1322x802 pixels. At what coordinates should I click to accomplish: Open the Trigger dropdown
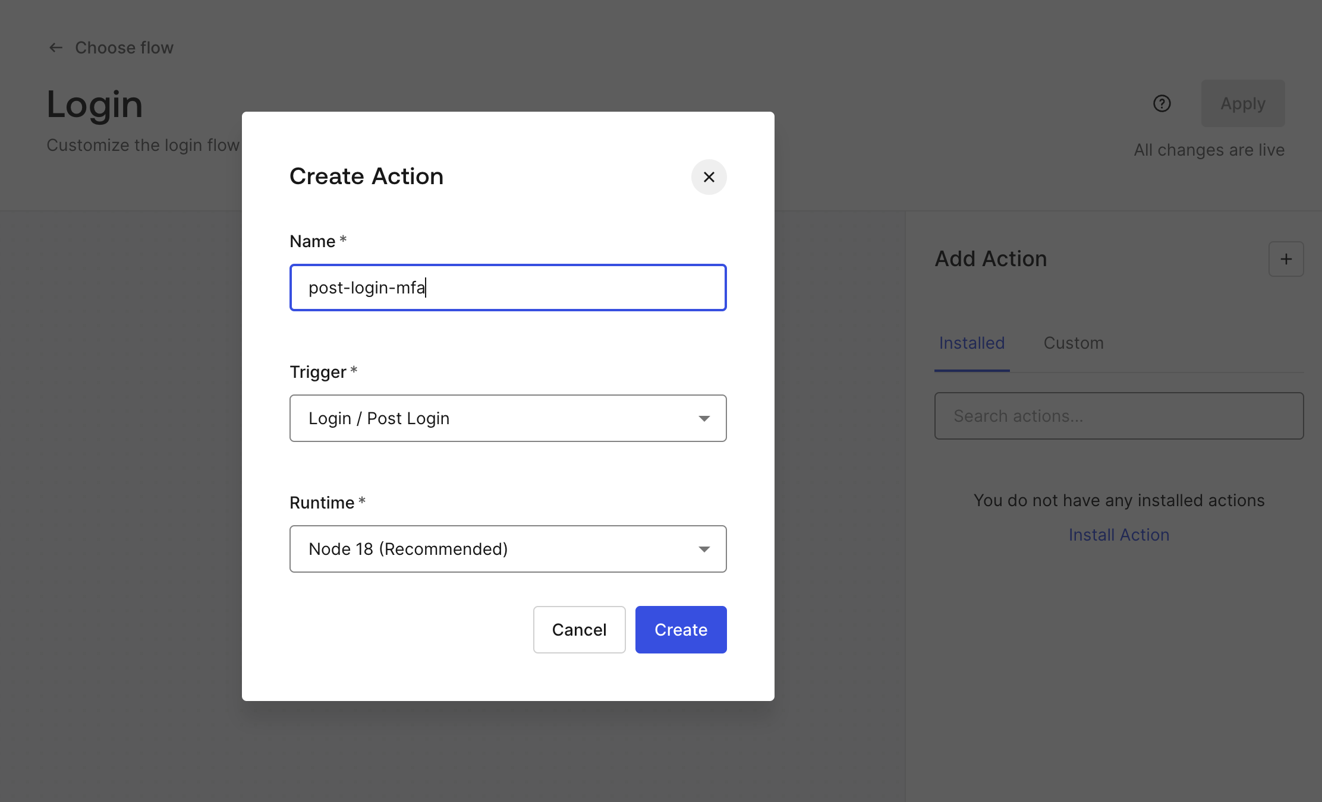508,418
